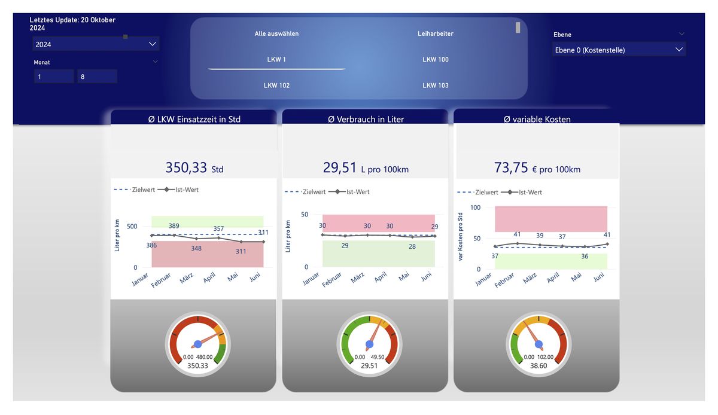Expand the Monat slicer chevron
Image resolution: width=718 pixels, height=415 pixels.
pos(156,62)
